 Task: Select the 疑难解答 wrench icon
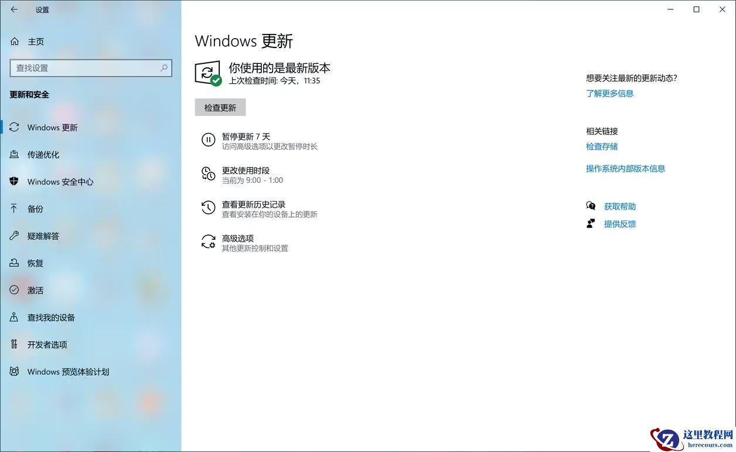[13, 236]
